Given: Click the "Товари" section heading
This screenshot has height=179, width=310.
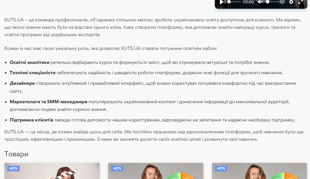Looking at the screenshot, I should 16,154.
